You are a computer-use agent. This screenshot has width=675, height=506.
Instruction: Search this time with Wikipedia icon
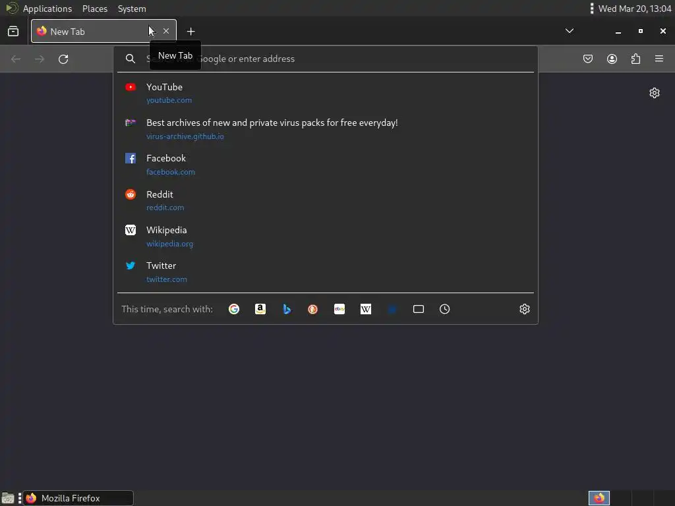(x=365, y=309)
